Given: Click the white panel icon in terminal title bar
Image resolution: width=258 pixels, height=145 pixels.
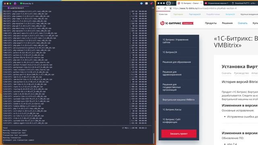Looking at the screenshot, I should click(146, 3).
